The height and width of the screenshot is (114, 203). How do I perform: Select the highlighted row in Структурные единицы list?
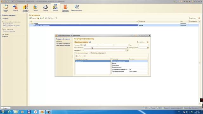[93, 61]
